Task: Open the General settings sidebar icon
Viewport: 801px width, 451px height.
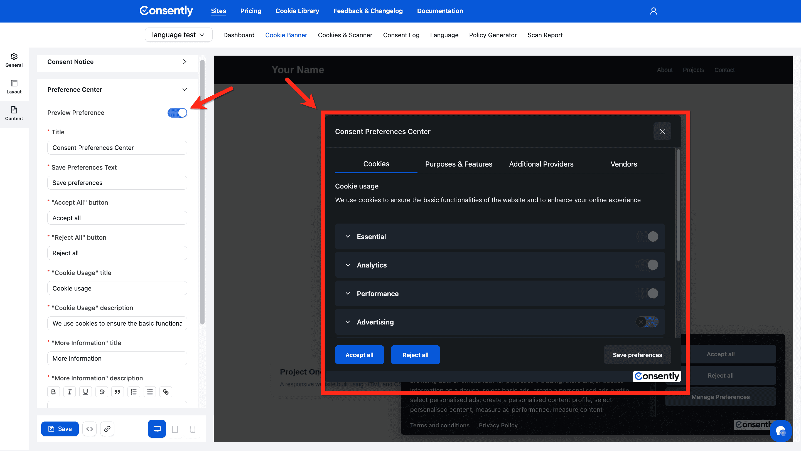Action: pos(14,60)
